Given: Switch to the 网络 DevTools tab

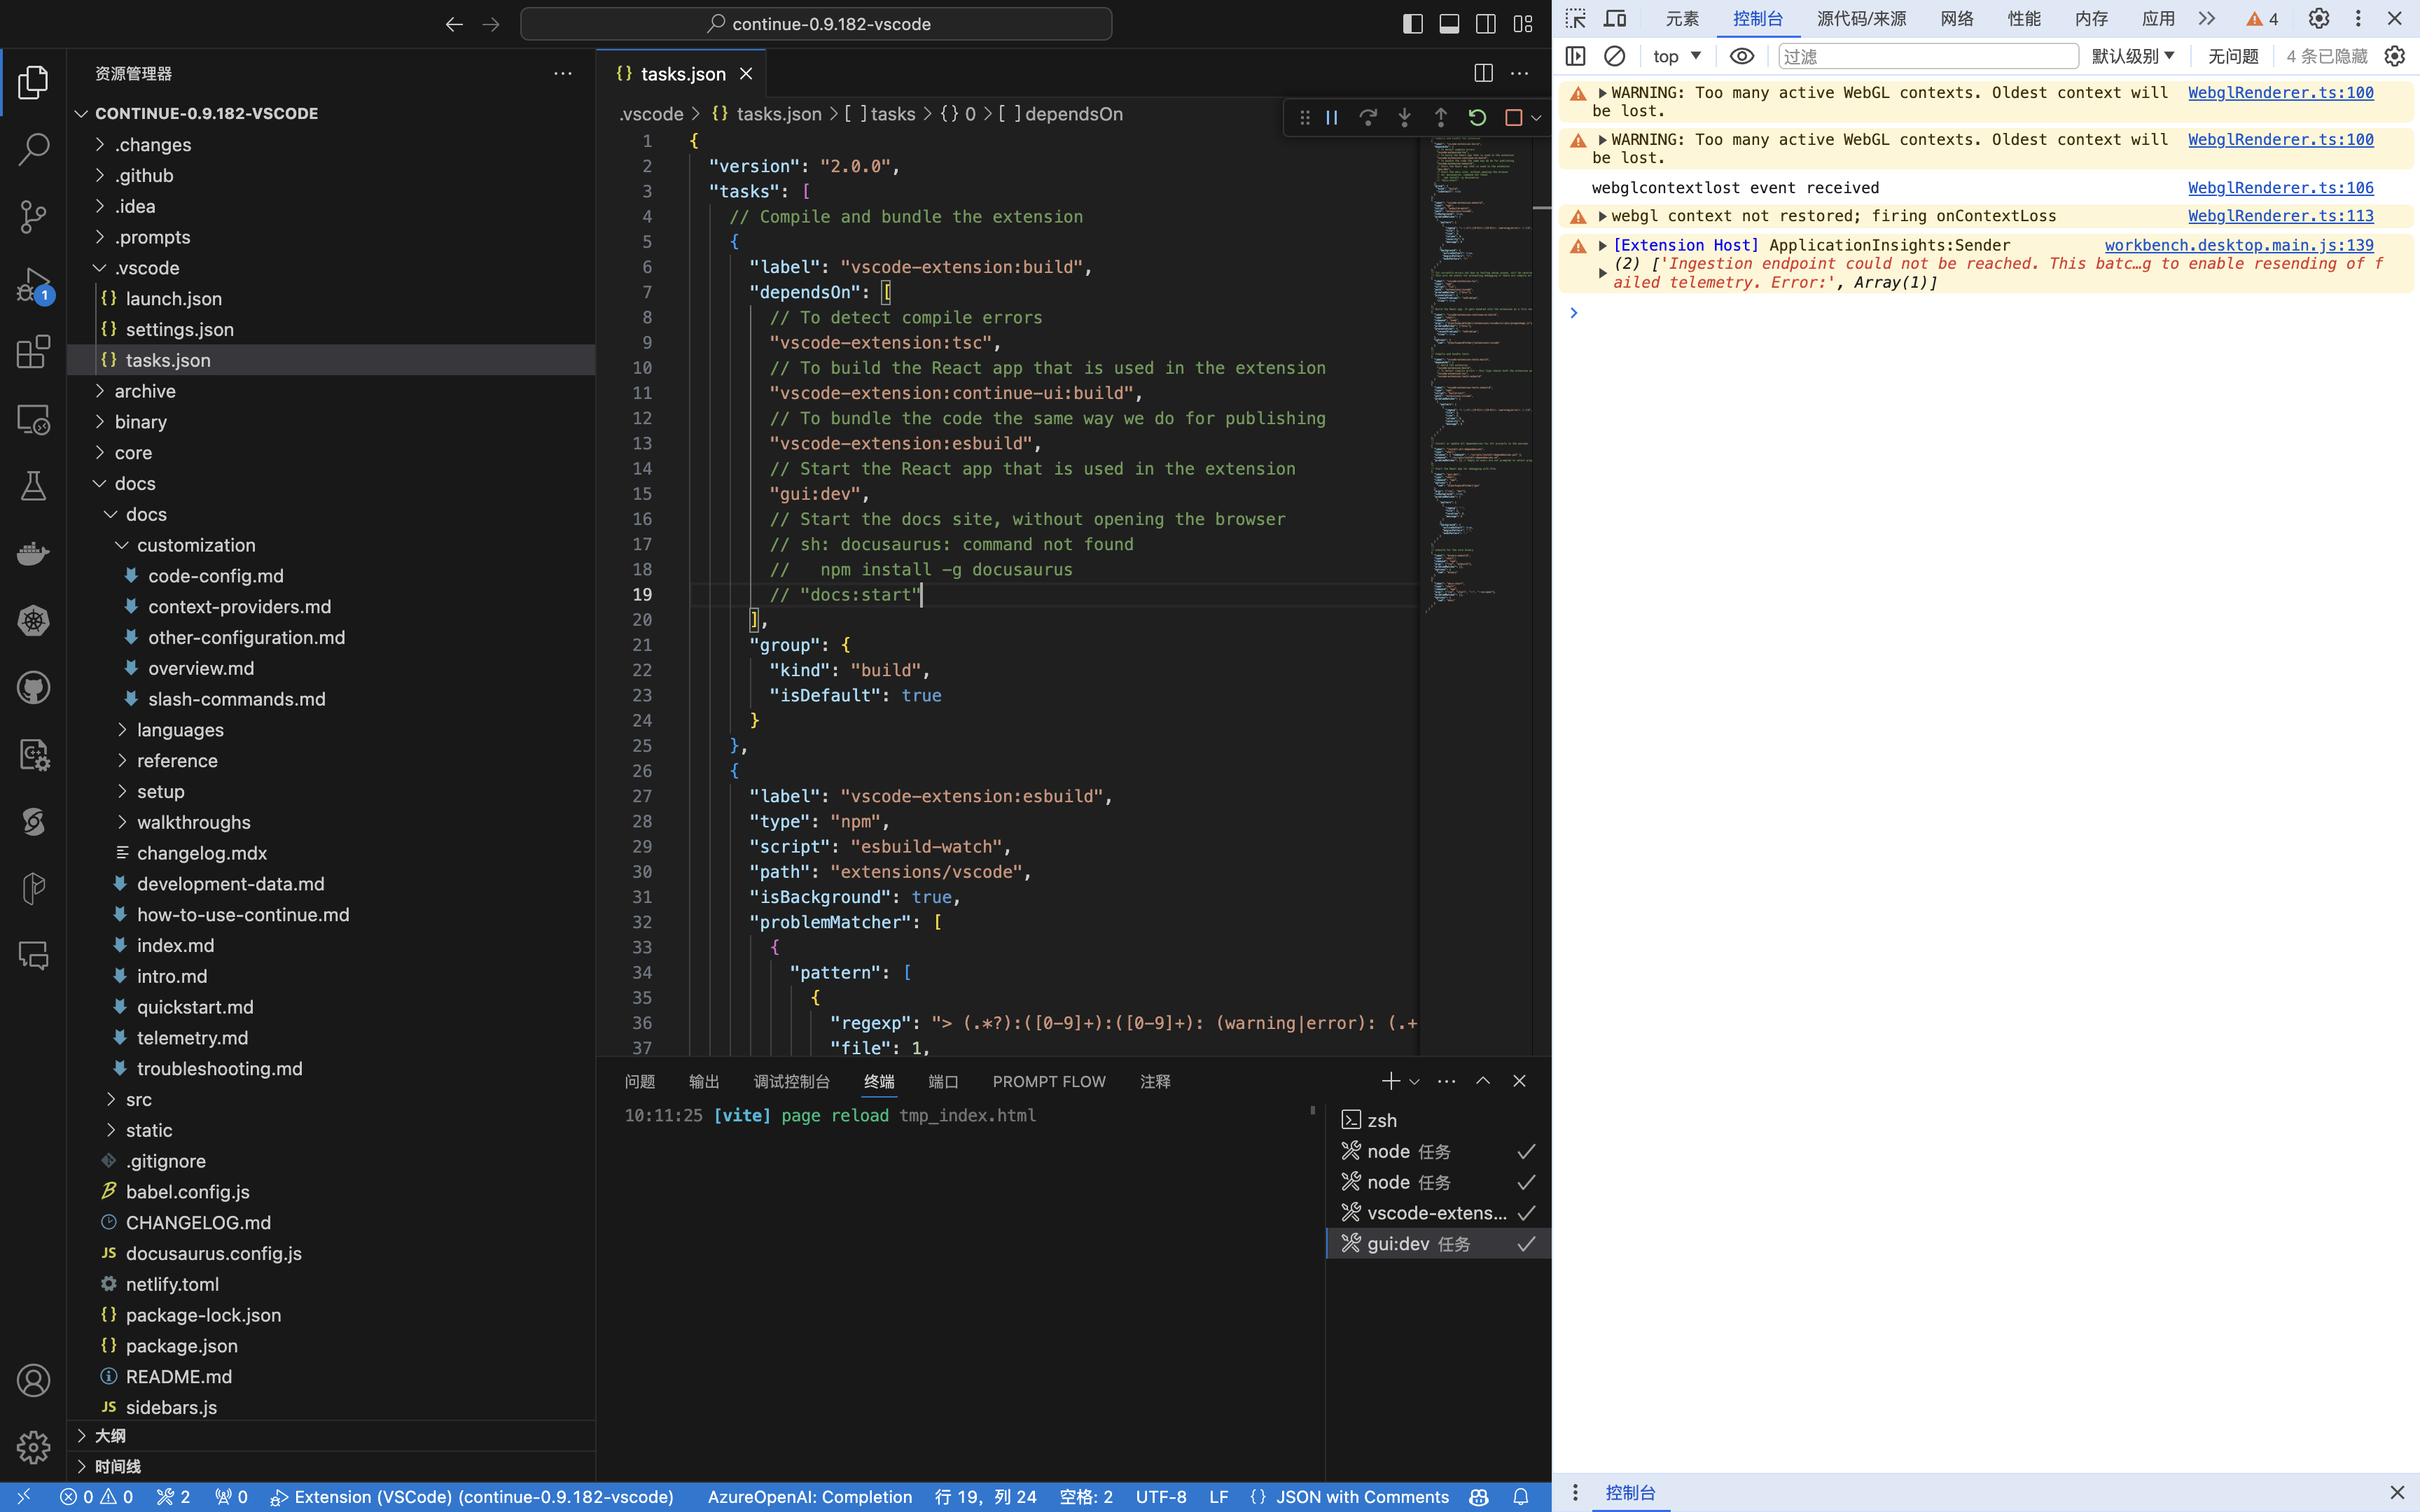Looking at the screenshot, I should (1956, 18).
